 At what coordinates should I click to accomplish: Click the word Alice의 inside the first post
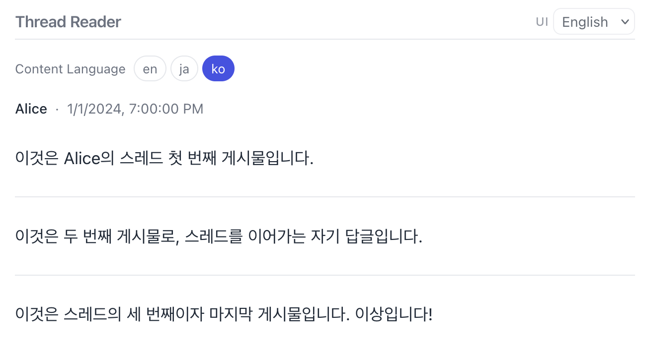pyautogui.click(x=89, y=159)
